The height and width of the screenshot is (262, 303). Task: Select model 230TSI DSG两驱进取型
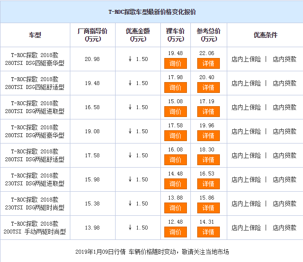coord(34,179)
